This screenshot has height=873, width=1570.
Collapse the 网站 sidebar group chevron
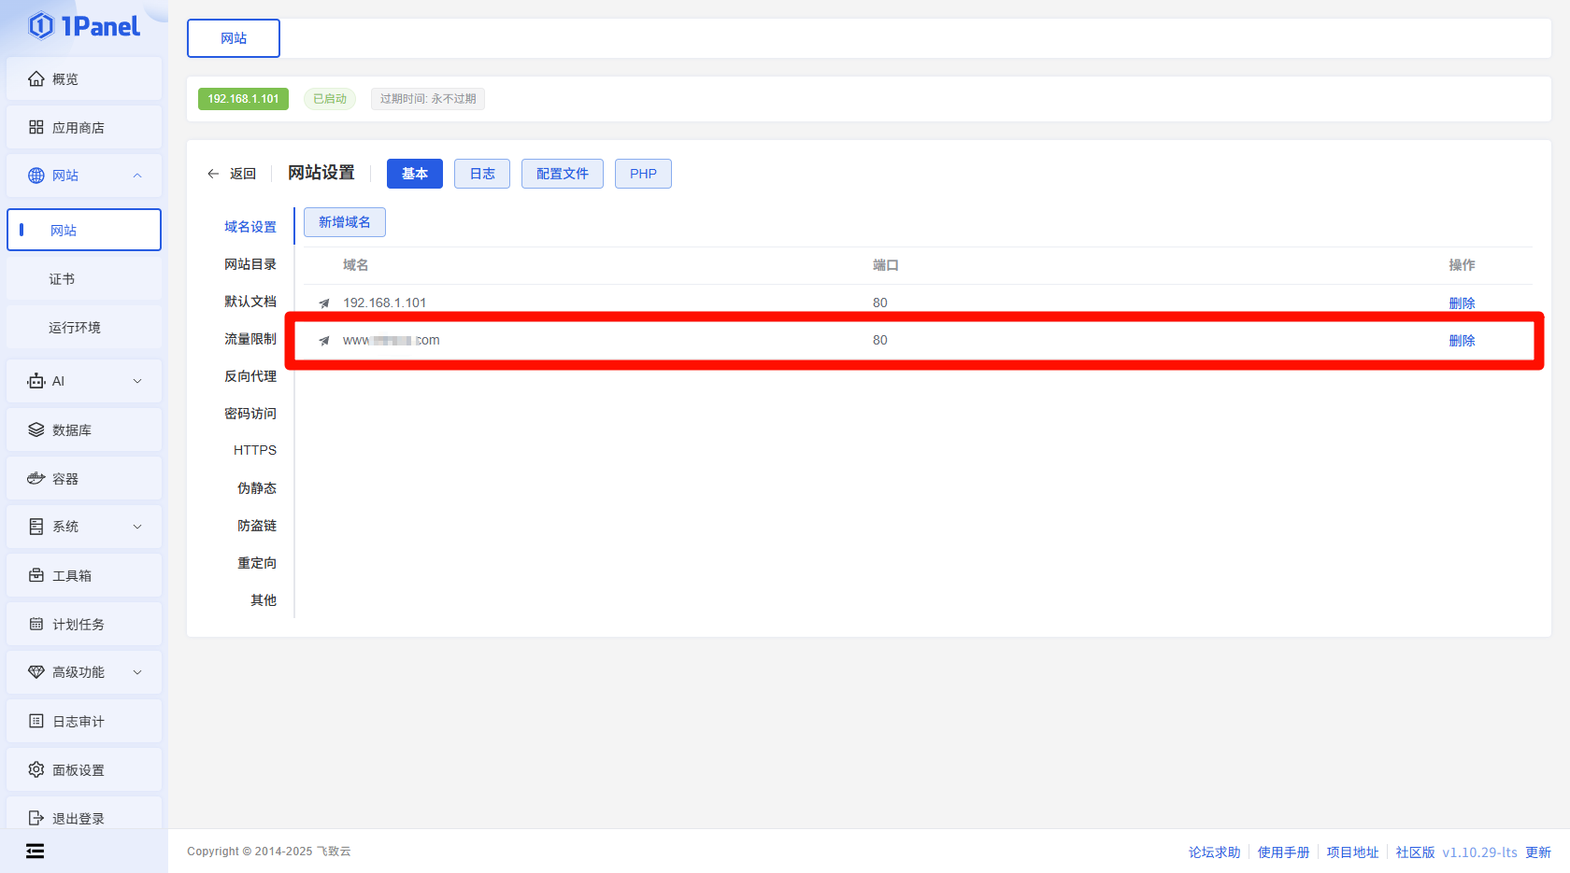coord(137,176)
